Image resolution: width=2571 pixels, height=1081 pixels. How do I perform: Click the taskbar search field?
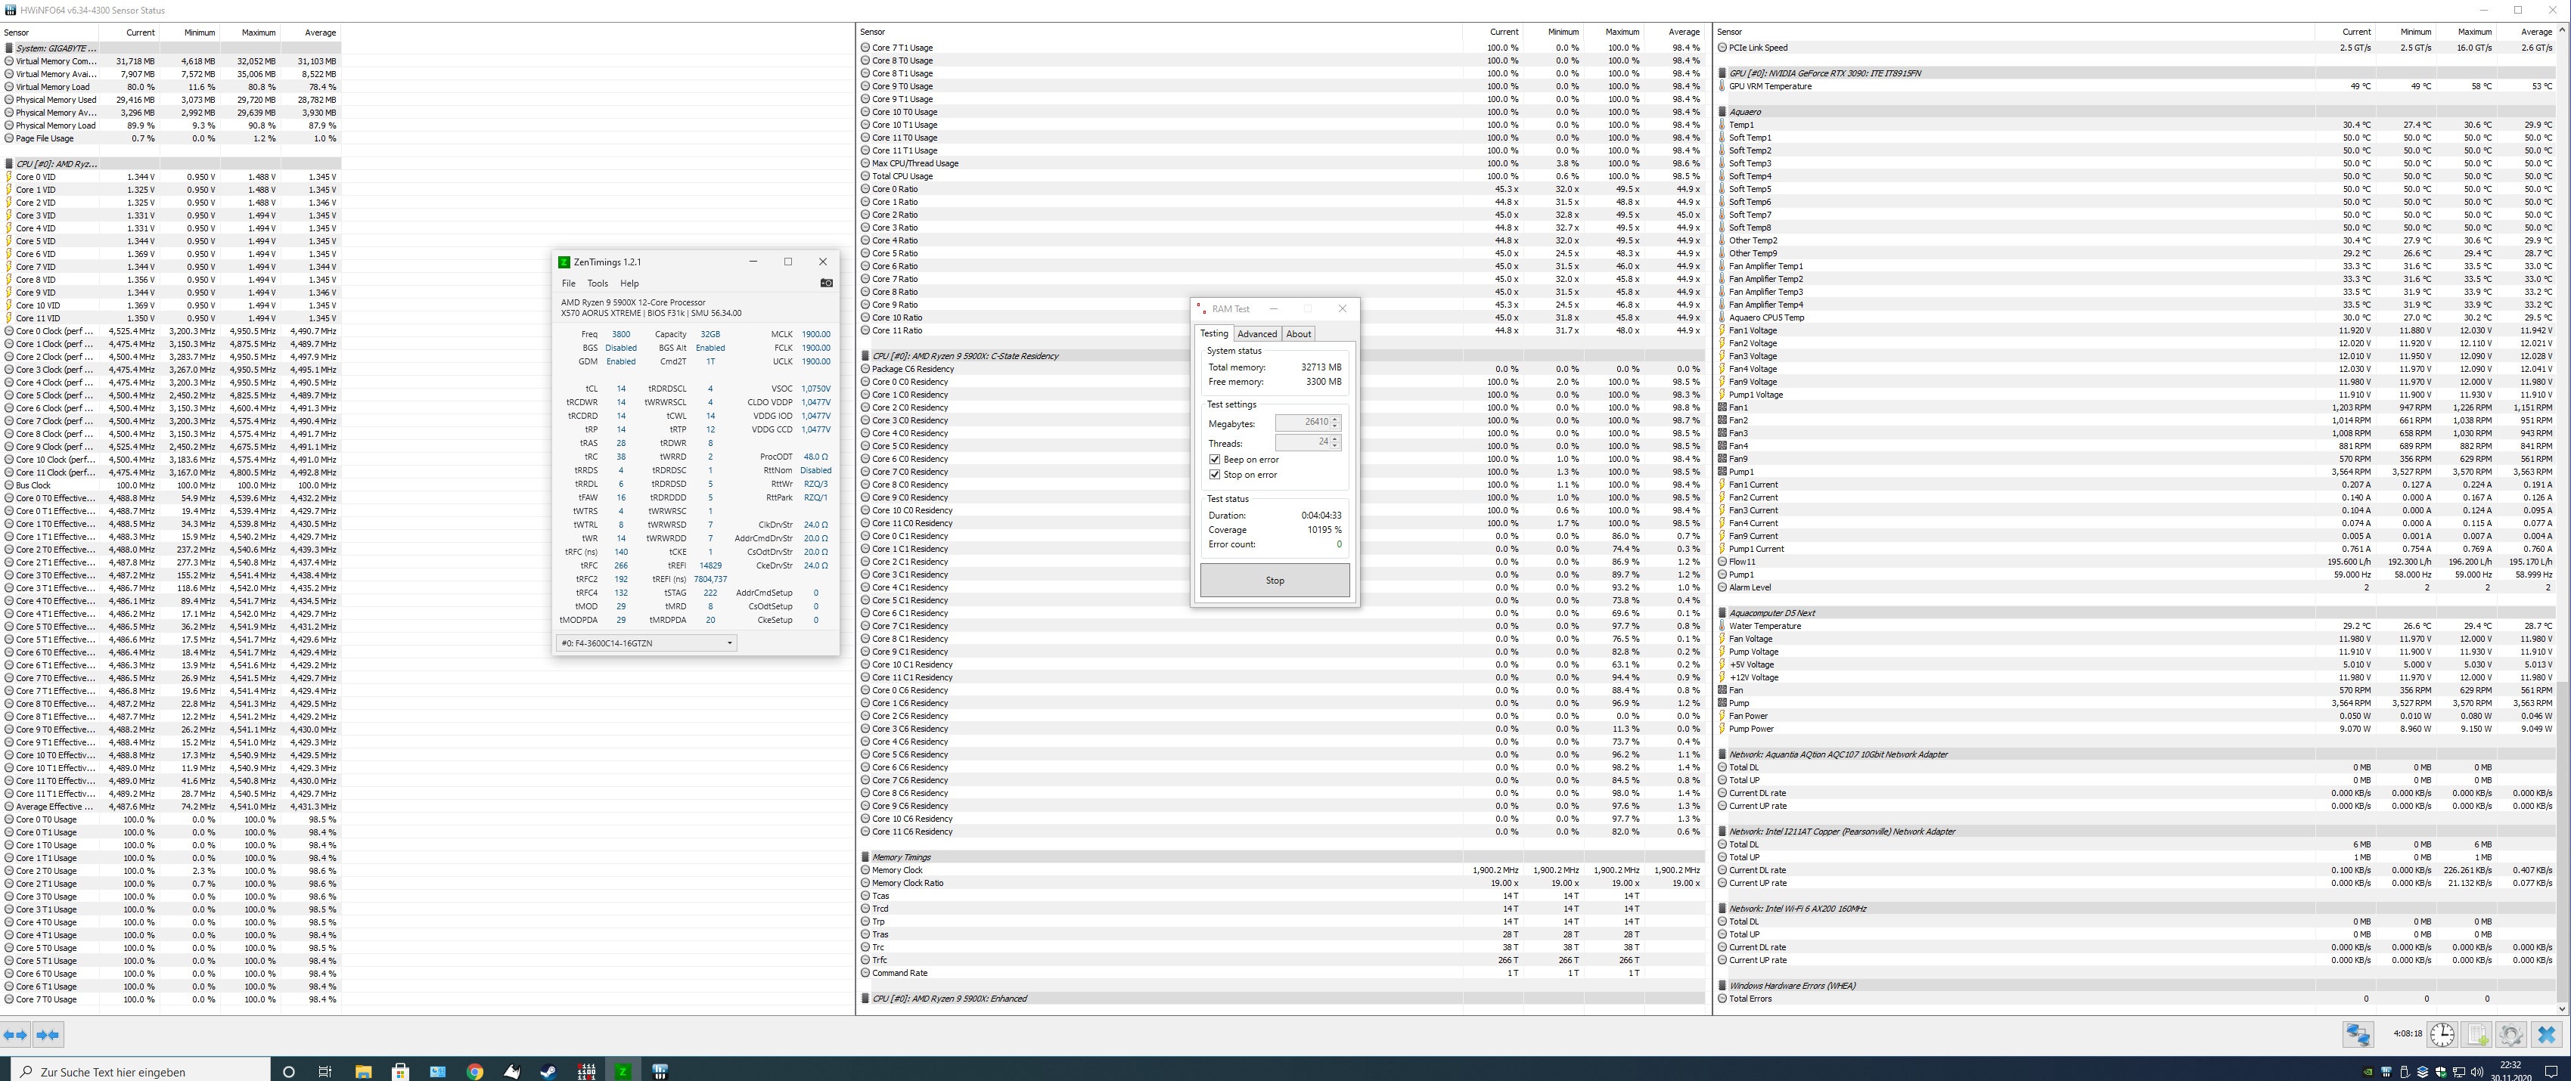pos(140,1072)
